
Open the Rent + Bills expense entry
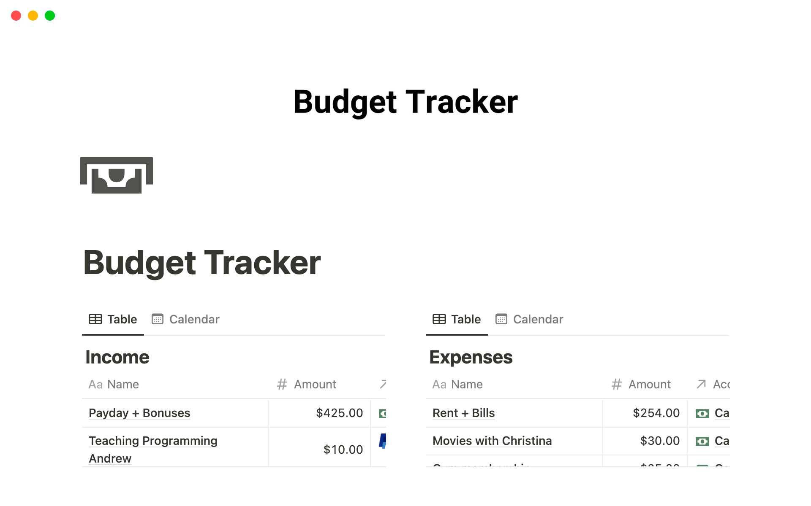point(463,413)
